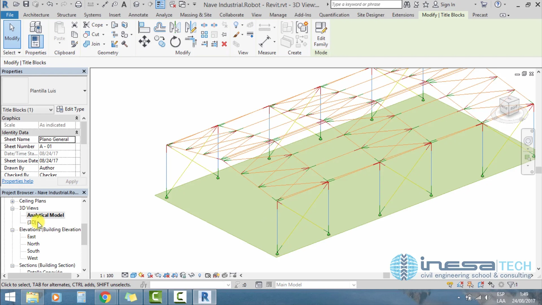This screenshot has height=305, width=542.
Task: Toggle the Properties palette button
Action: pos(36,42)
